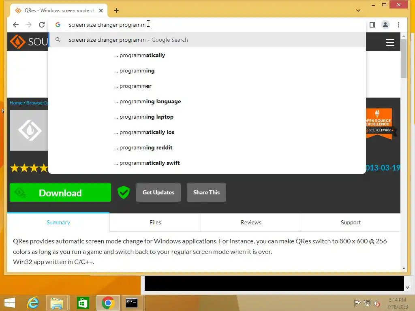Close the QRes browser tab
Screen dimensions: 415x311
pyautogui.click(x=101, y=11)
